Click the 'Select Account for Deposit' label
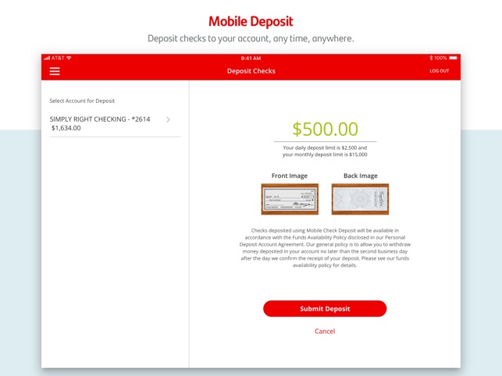The image size is (502, 376). 82,101
